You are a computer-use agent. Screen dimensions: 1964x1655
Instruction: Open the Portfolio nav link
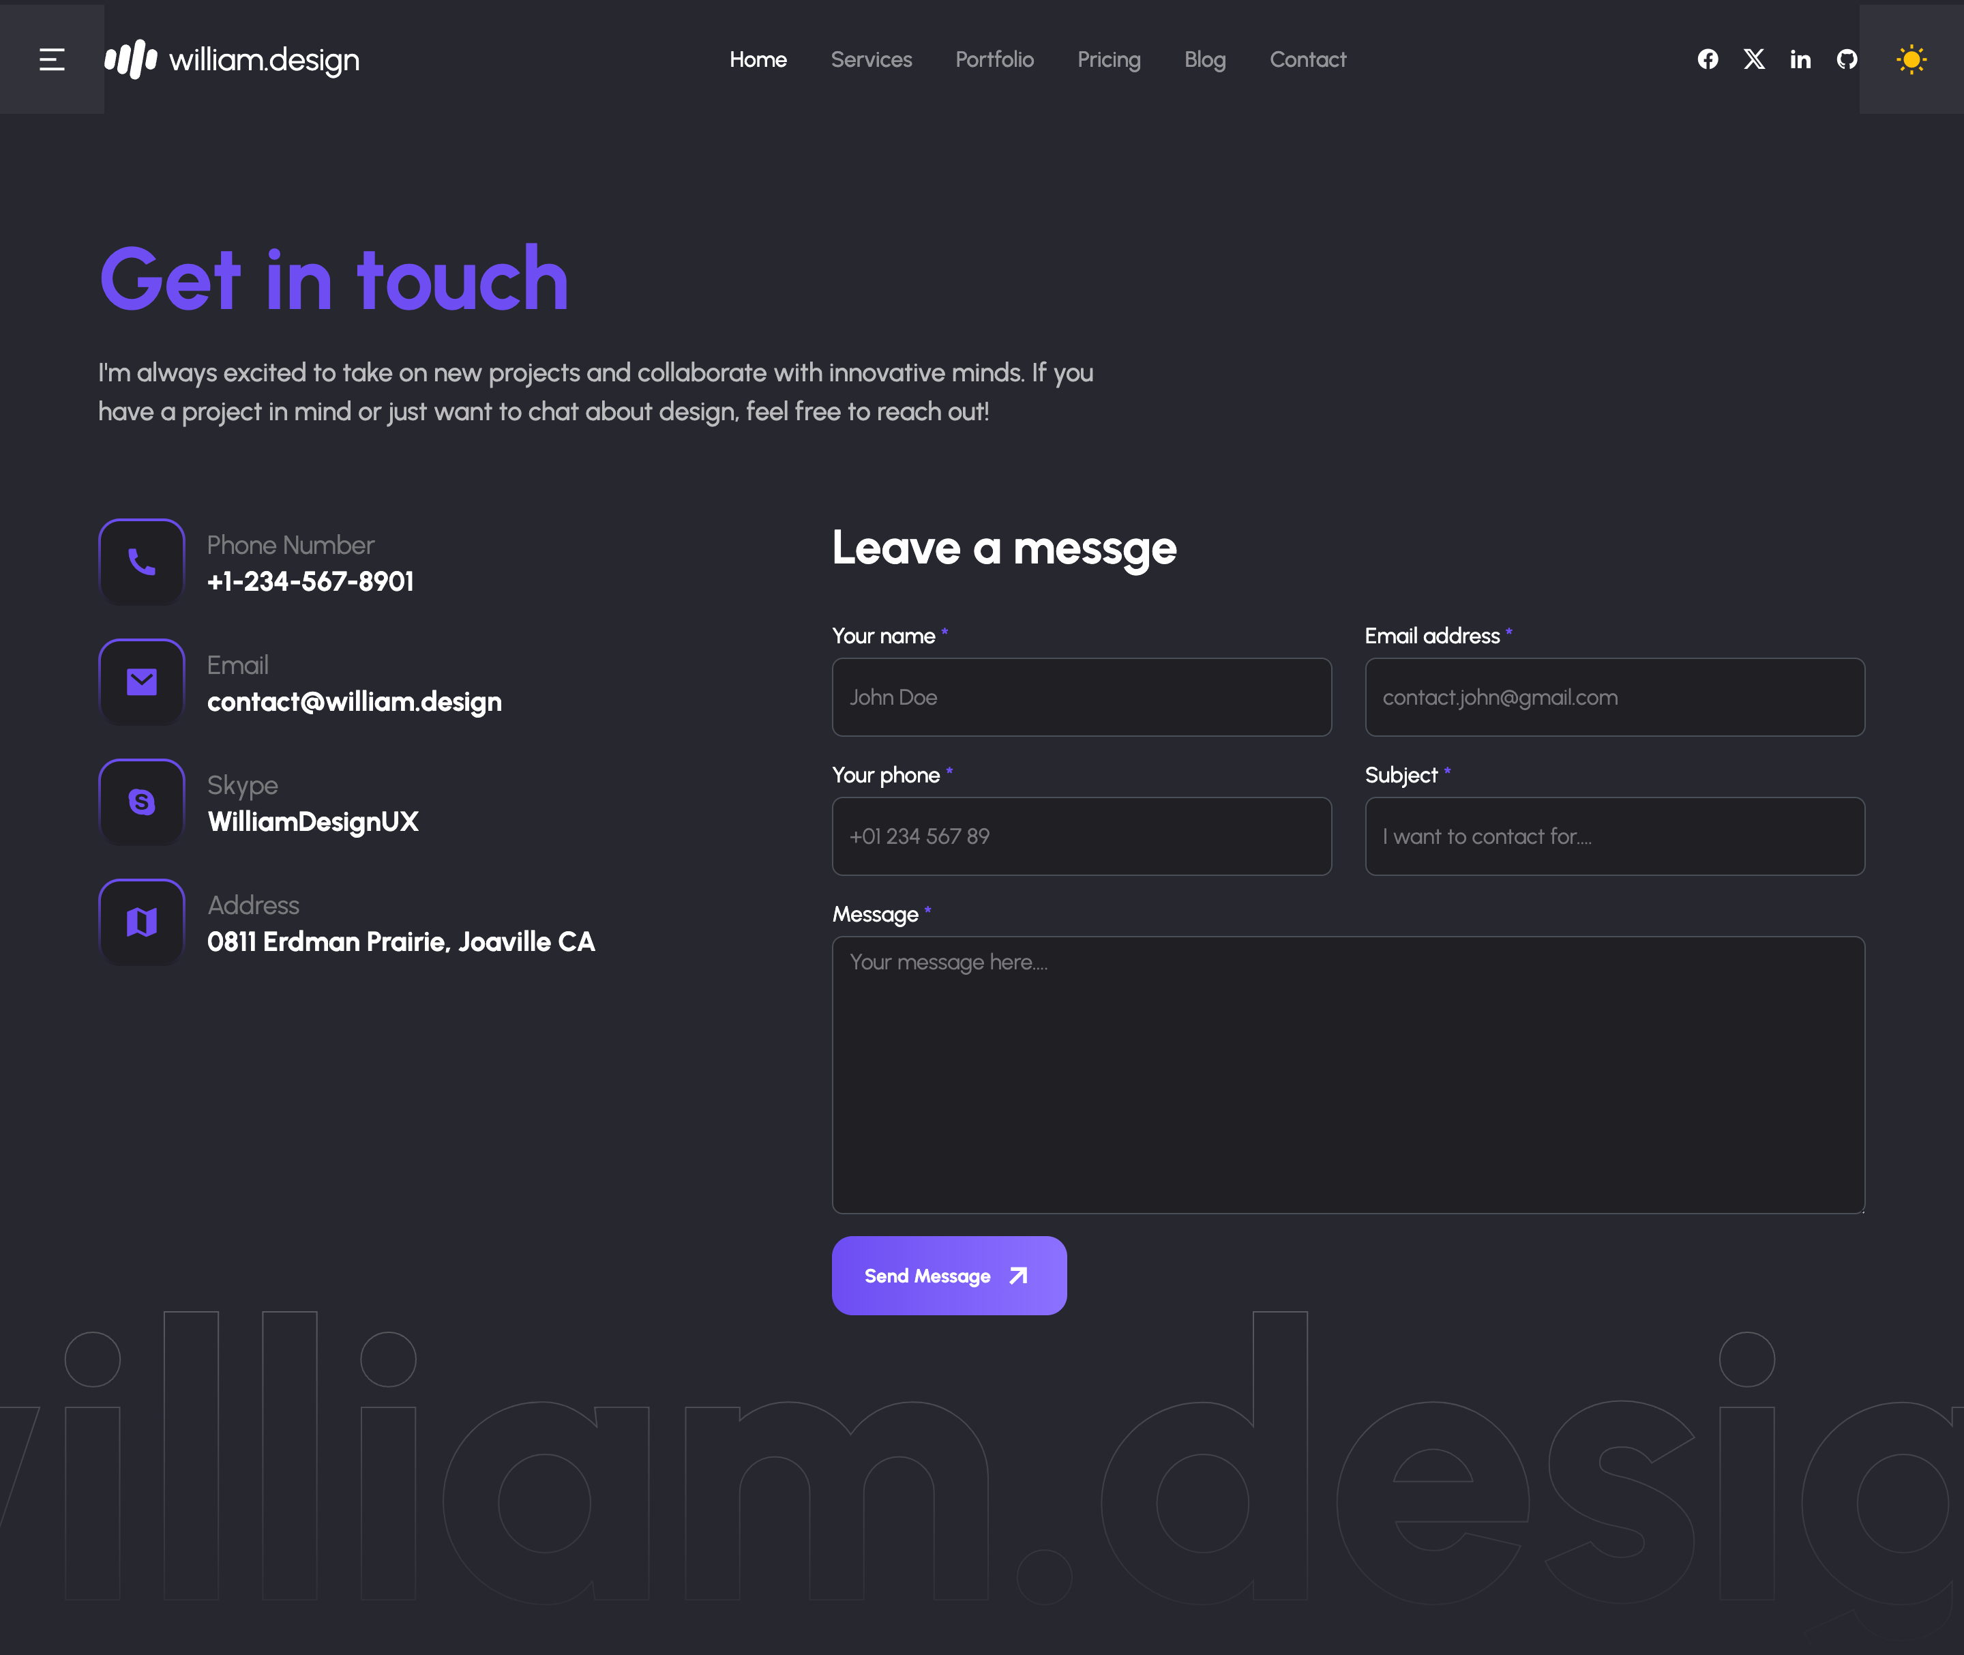[994, 59]
